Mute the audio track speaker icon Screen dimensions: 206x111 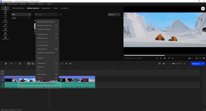pyautogui.click(x=3, y=84)
